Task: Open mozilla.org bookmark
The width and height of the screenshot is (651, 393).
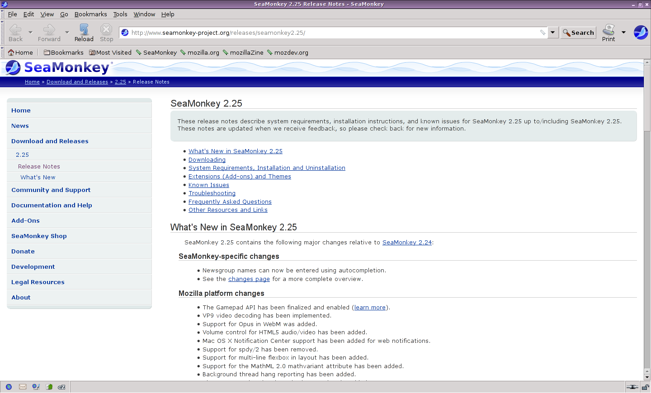Action: (199, 52)
